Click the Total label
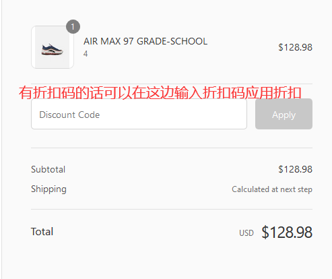Image resolution: width=332 pixels, height=279 pixels. coord(42,232)
